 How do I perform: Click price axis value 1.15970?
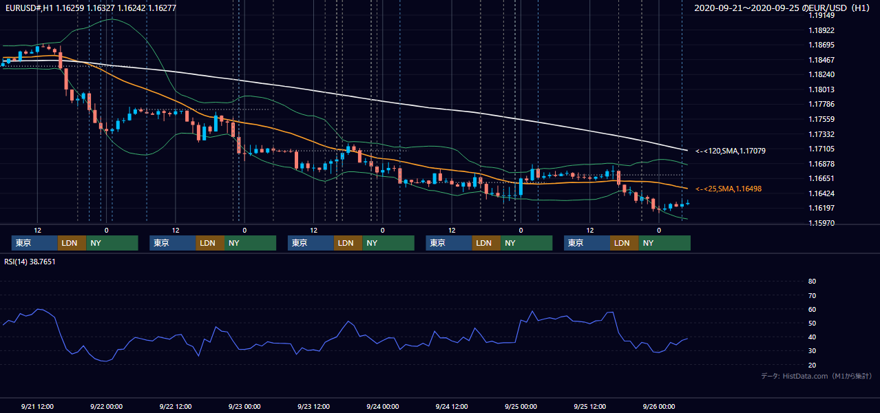pyautogui.click(x=821, y=223)
